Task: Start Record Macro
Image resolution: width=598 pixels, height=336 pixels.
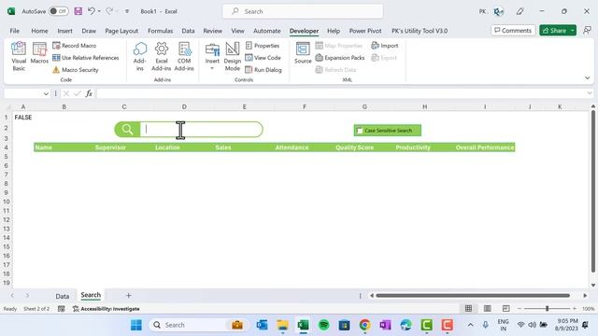Action: point(75,46)
